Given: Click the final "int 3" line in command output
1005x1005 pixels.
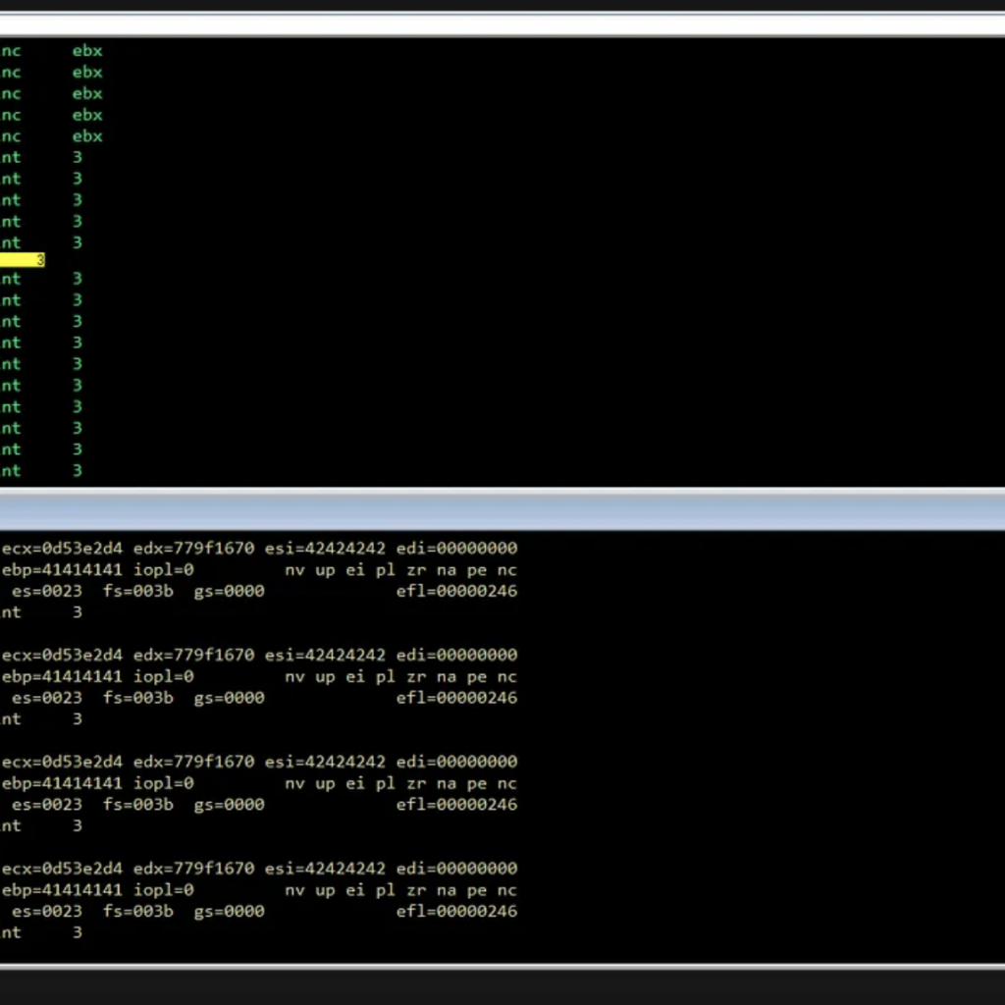Looking at the screenshot, I should click(39, 933).
